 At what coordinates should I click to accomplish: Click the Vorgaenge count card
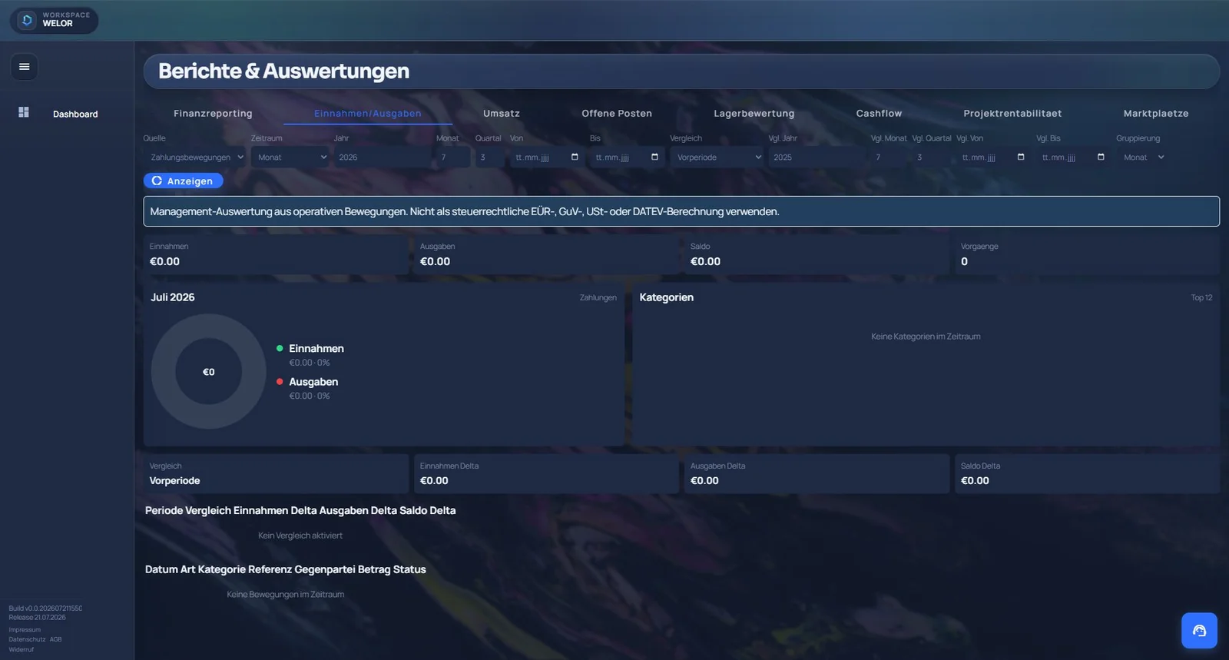tap(1087, 254)
